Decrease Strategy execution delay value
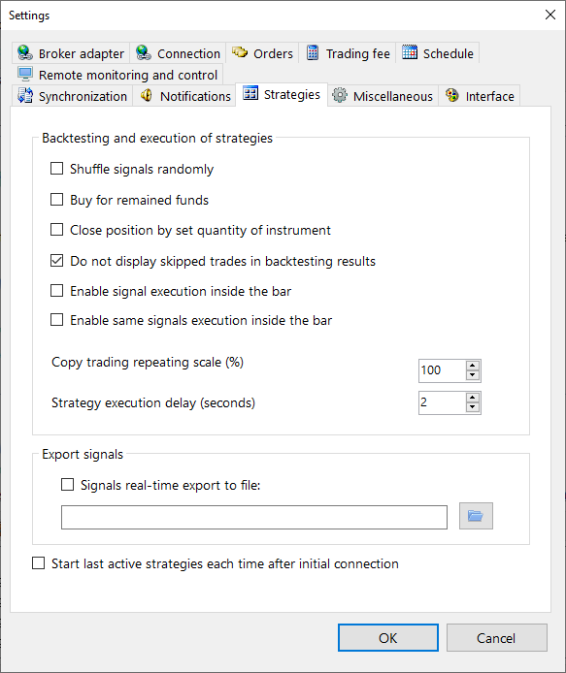The height and width of the screenshot is (673, 566). tap(472, 407)
